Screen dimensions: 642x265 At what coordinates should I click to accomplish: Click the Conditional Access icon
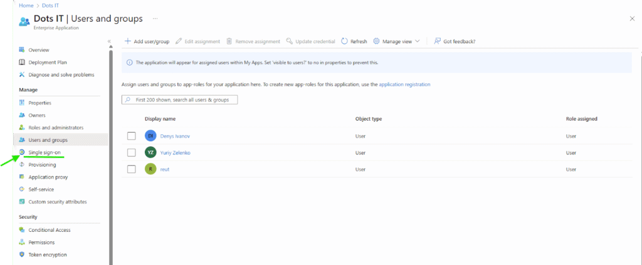[x=22, y=229]
